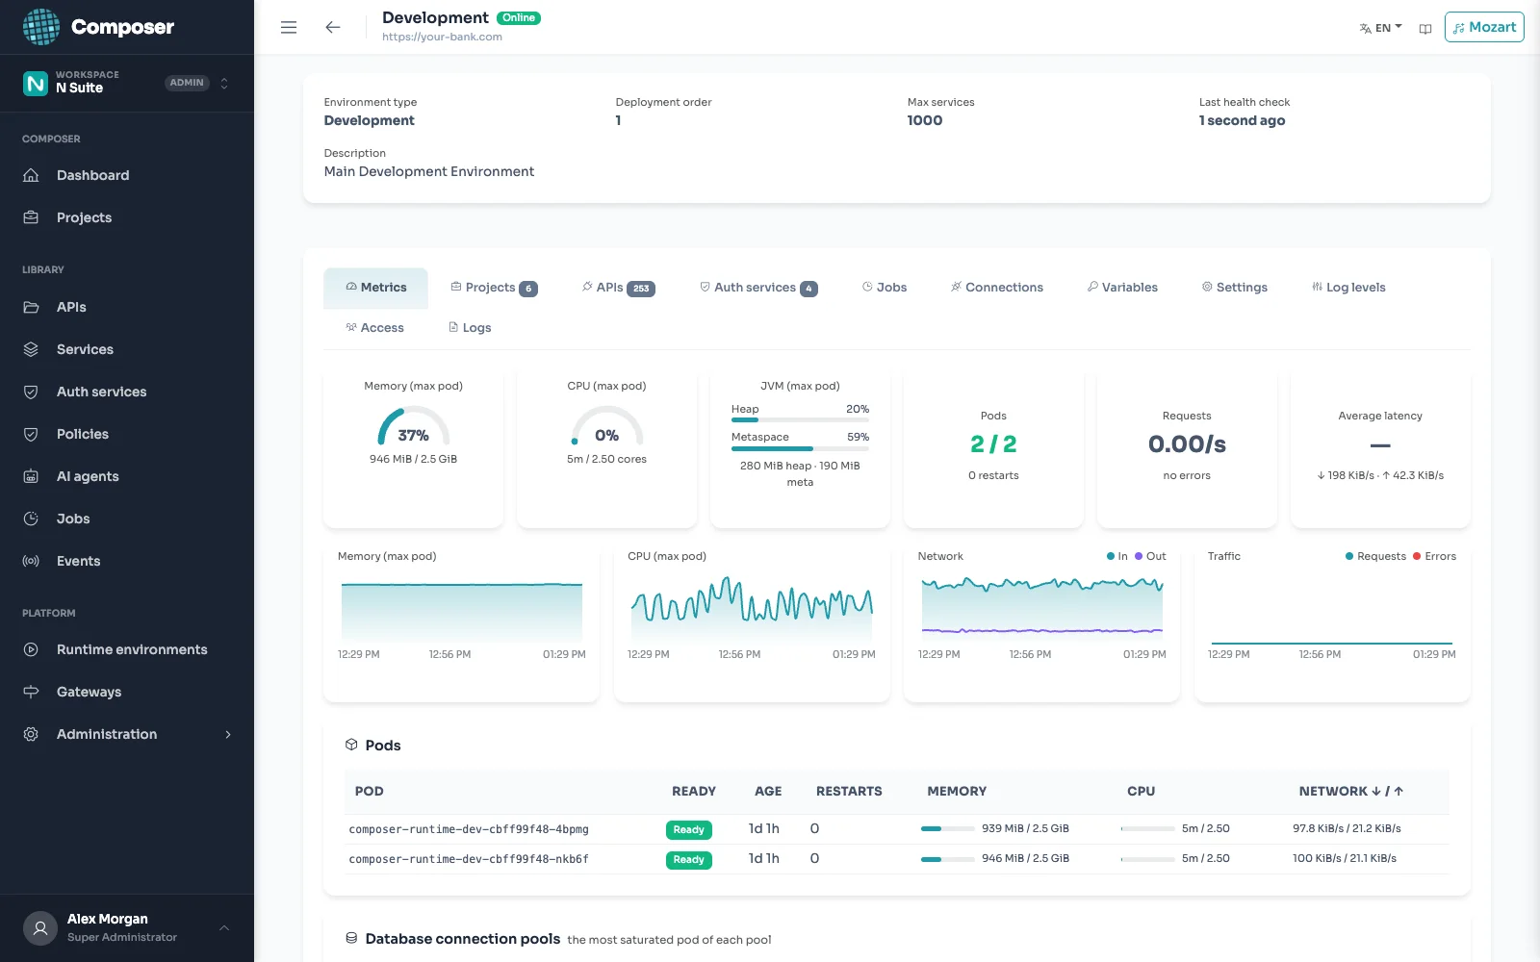Screen dimensions: 1540x962
Task: Click the Composer globe logo
Action: pos(41,27)
